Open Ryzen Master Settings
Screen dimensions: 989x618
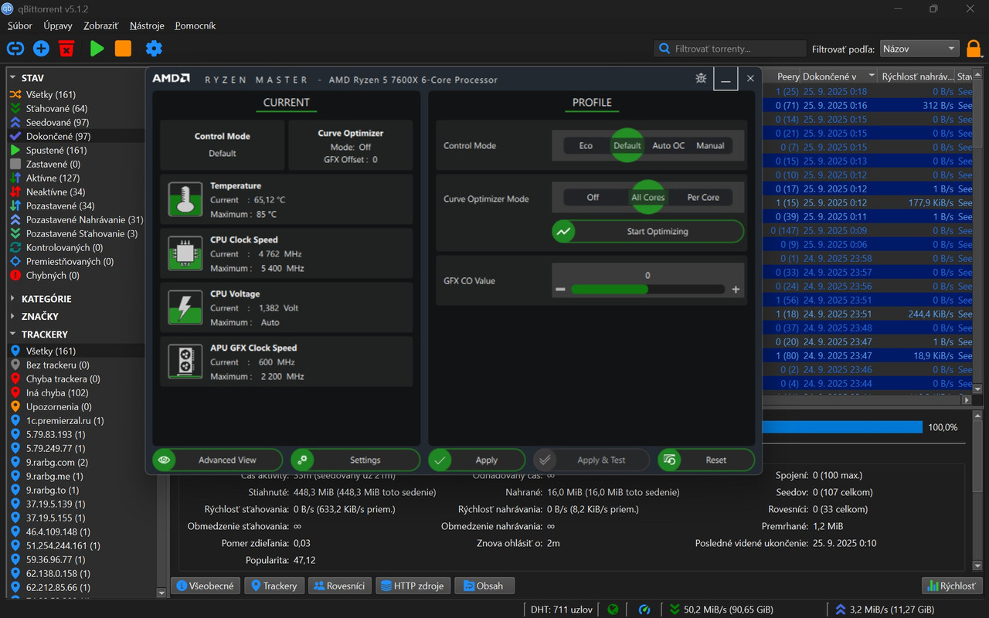coord(355,460)
